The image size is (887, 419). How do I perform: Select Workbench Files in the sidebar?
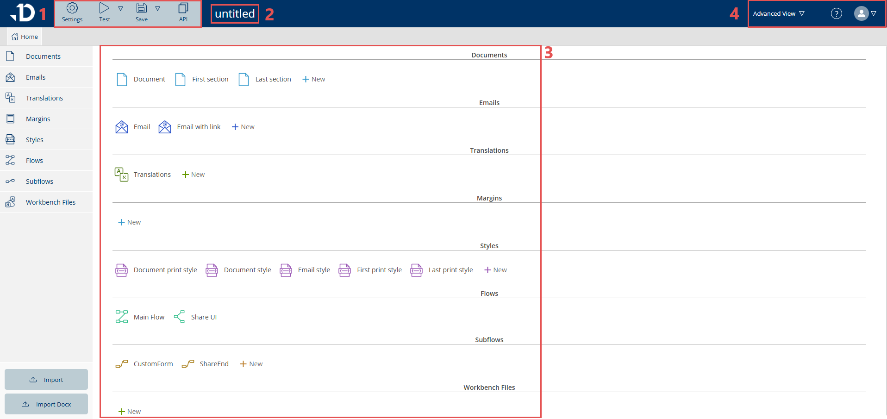coord(50,202)
